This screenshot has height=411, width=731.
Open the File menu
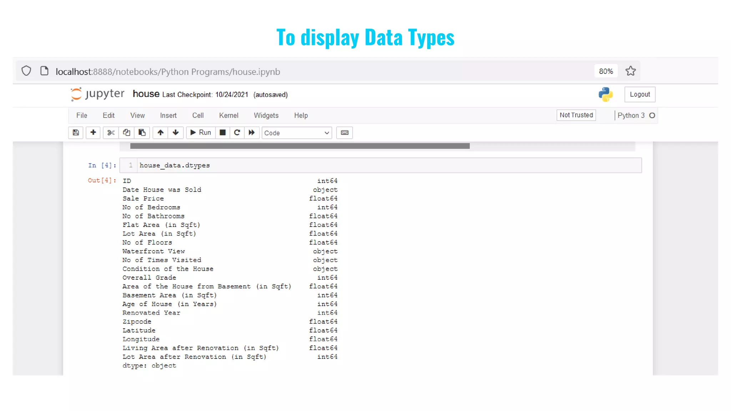[x=82, y=116]
